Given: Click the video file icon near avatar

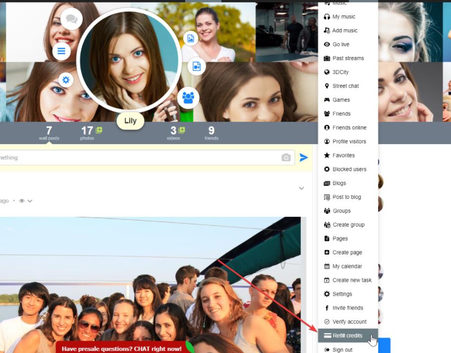Looking at the screenshot, I should (x=197, y=66).
